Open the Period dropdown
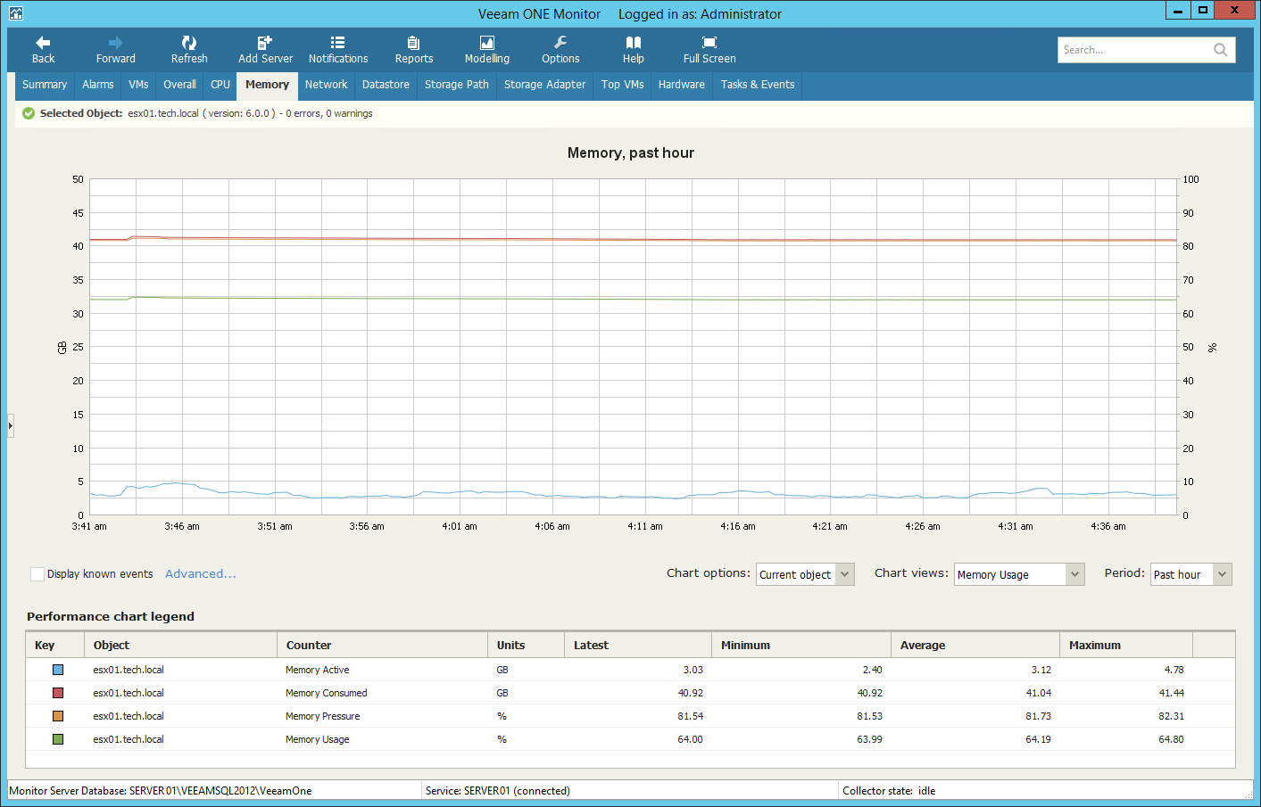This screenshot has width=1261, height=807. [x=1191, y=574]
